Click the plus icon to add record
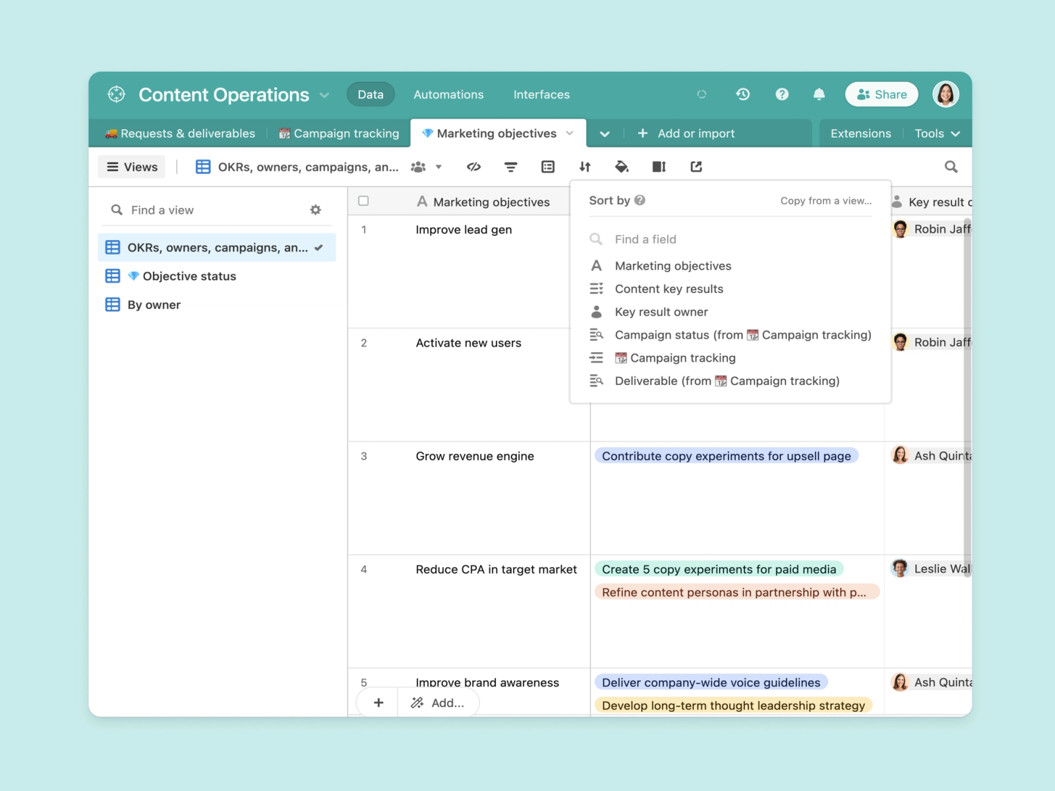The image size is (1055, 791). tap(378, 703)
